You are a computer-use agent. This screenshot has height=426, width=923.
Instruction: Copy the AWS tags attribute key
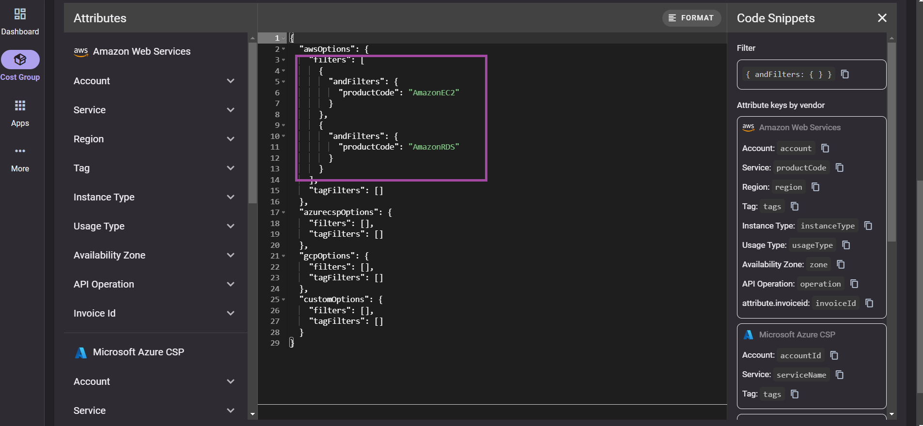[x=795, y=206]
